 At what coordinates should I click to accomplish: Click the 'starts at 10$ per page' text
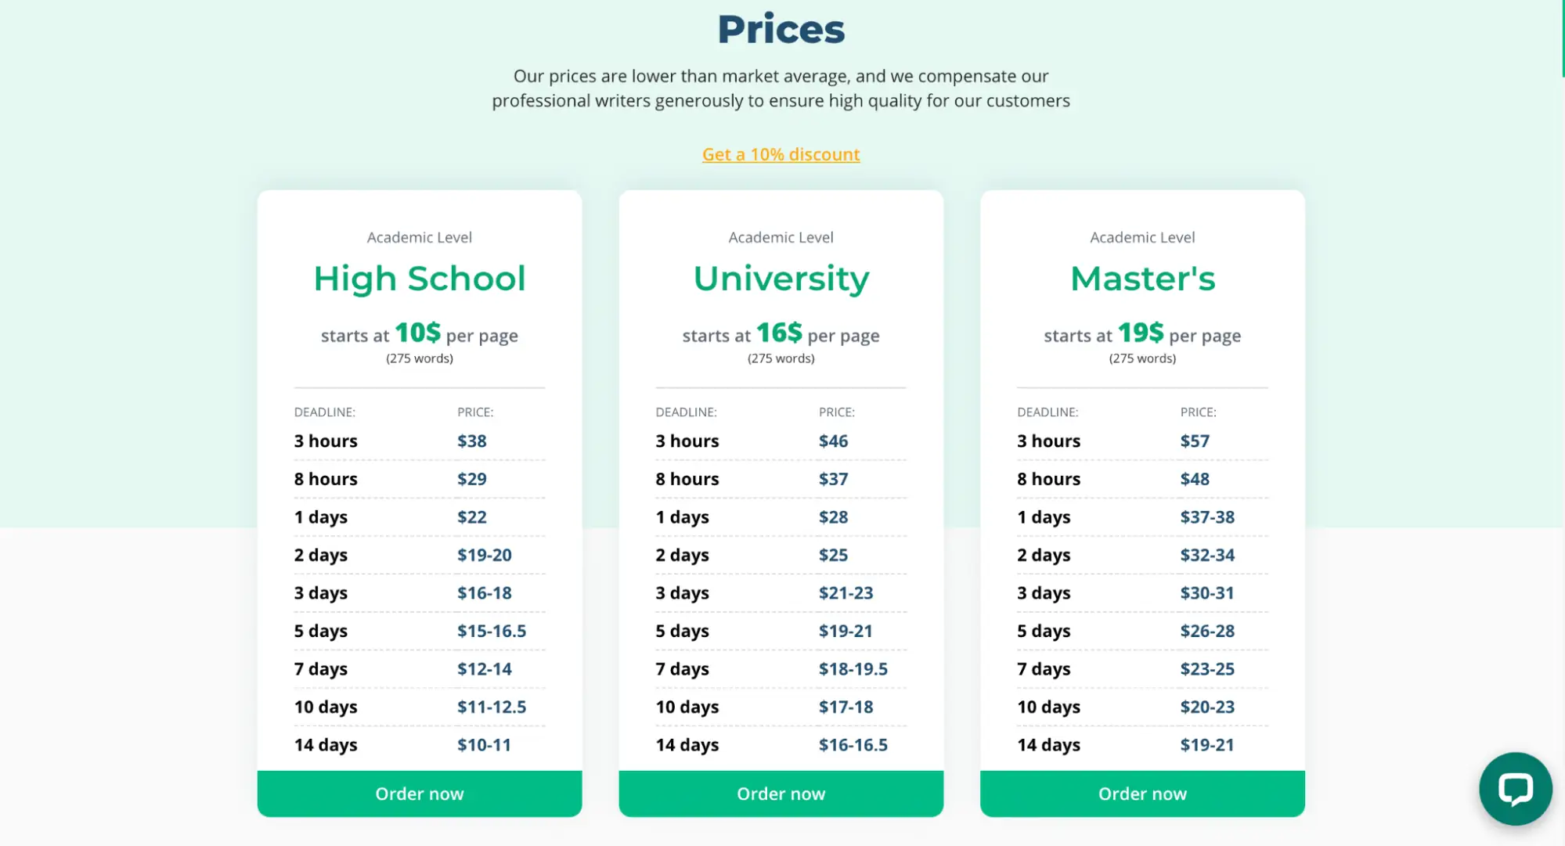coord(419,335)
